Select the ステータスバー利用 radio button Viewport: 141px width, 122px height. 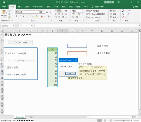coord(6,53)
